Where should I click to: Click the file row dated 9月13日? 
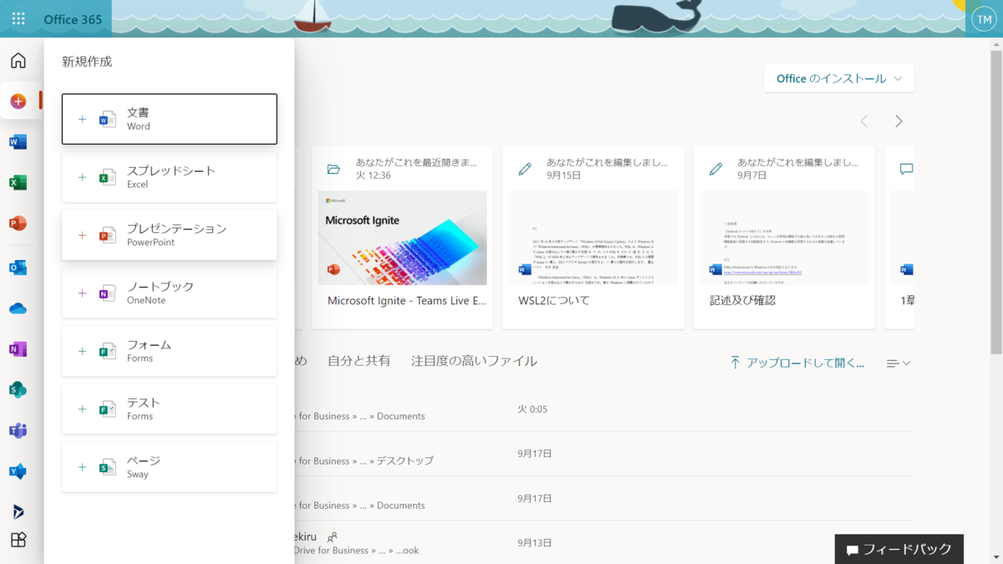pos(603,542)
